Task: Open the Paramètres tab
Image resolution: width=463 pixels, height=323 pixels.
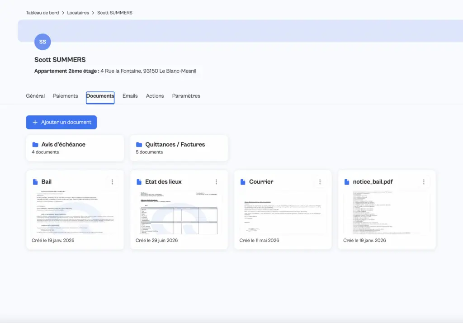Action: (186, 96)
